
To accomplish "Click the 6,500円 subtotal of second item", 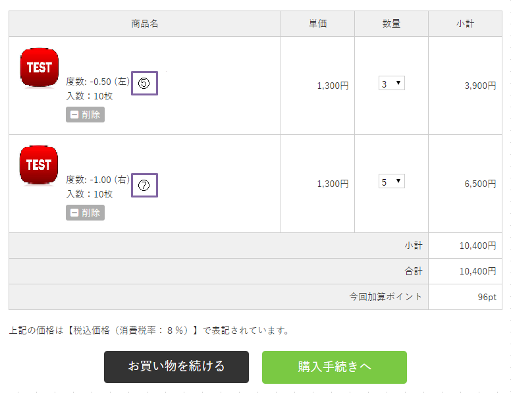I will [x=479, y=184].
